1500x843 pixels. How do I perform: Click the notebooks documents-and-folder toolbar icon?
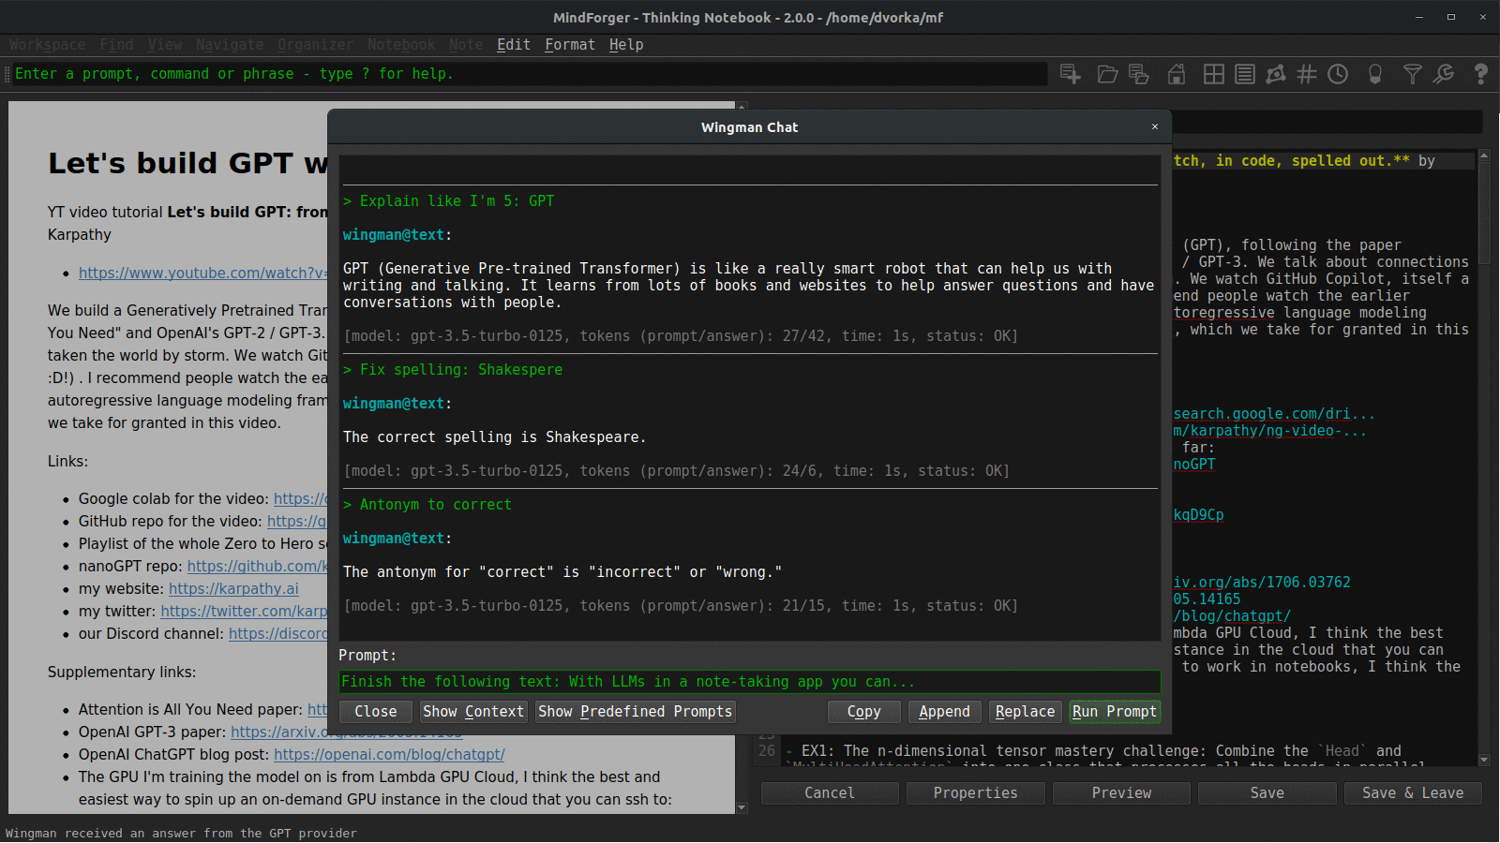point(1139,74)
